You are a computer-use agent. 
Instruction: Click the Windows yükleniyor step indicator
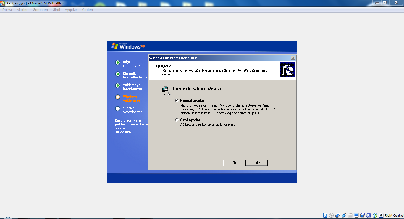118,97
